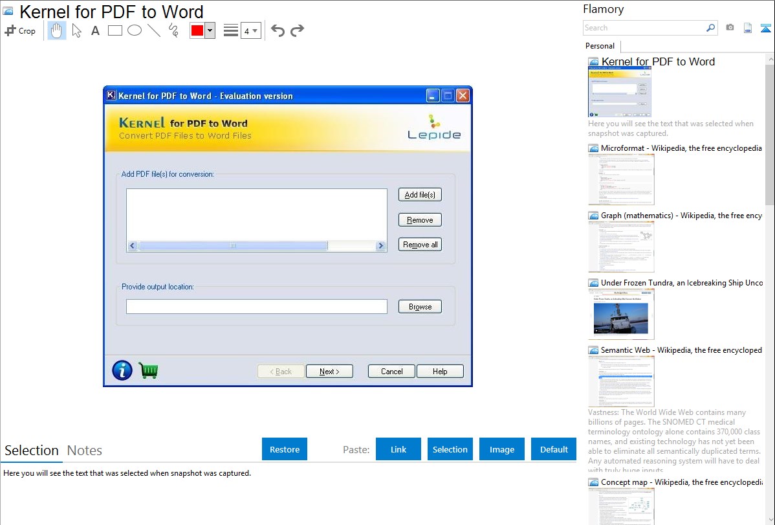Click Remove all button
This screenshot has width=775, height=525.
(x=420, y=245)
